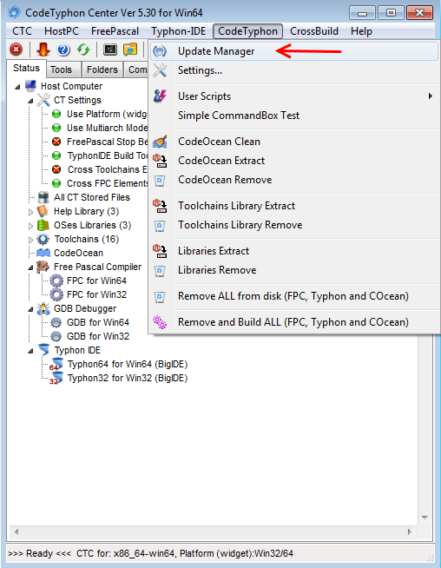
Task: Click the vertical scrollbar down arrow
Action: (x=425, y=518)
